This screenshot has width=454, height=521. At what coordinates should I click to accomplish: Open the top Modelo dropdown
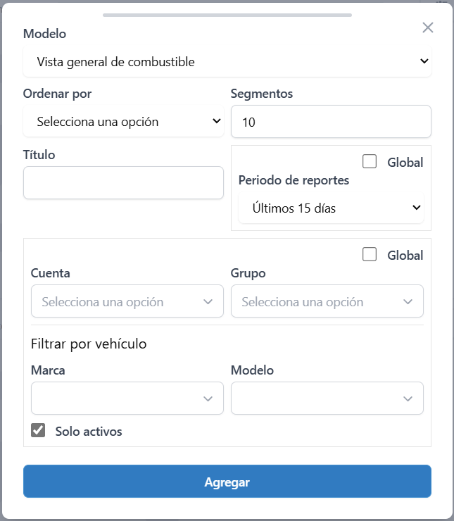click(x=227, y=62)
